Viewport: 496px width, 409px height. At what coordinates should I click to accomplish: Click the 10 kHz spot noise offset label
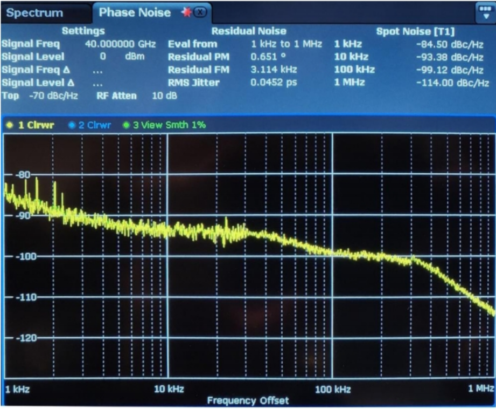coord(351,57)
